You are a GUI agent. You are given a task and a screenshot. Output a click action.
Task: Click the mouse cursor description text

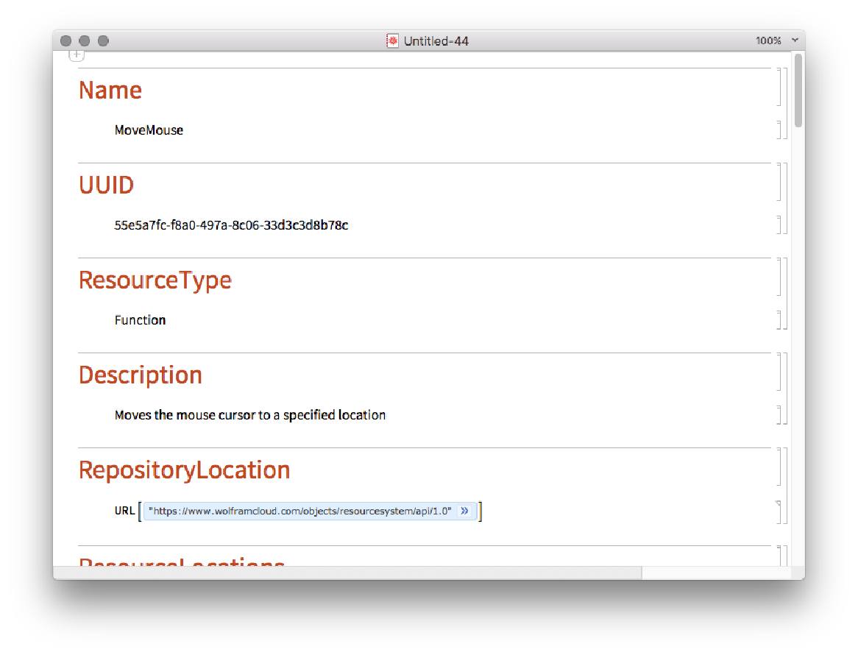(250, 414)
